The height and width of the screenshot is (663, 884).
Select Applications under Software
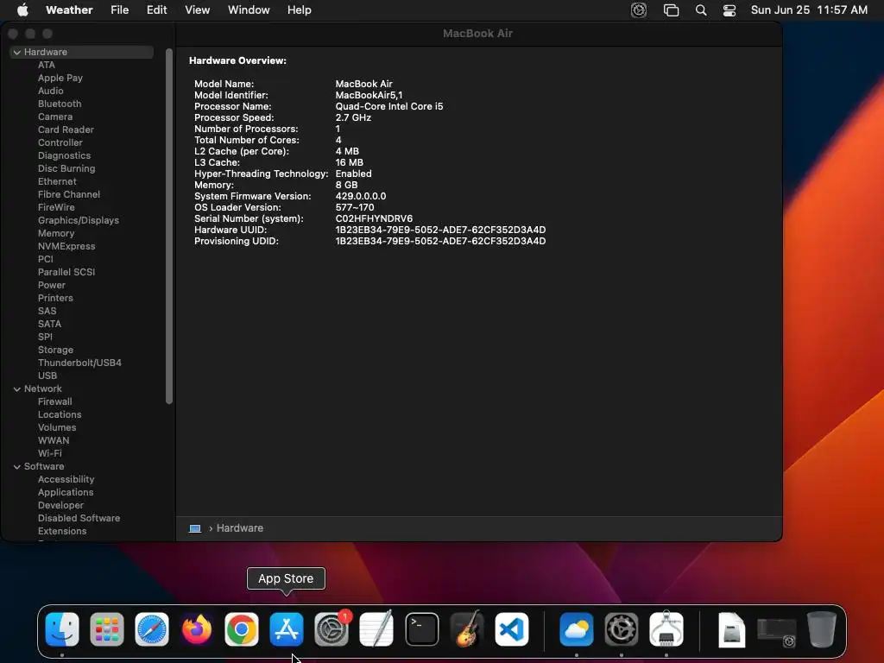click(x=66, y=493)
